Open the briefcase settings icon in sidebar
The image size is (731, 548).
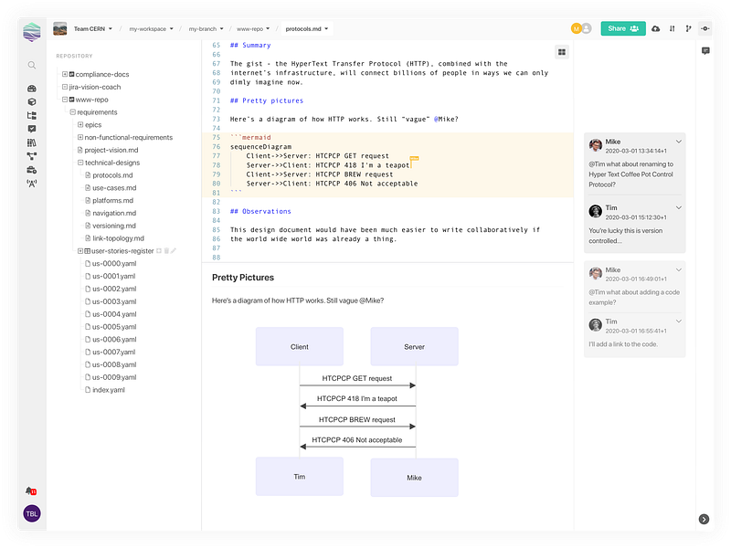[x=32, y=170]
